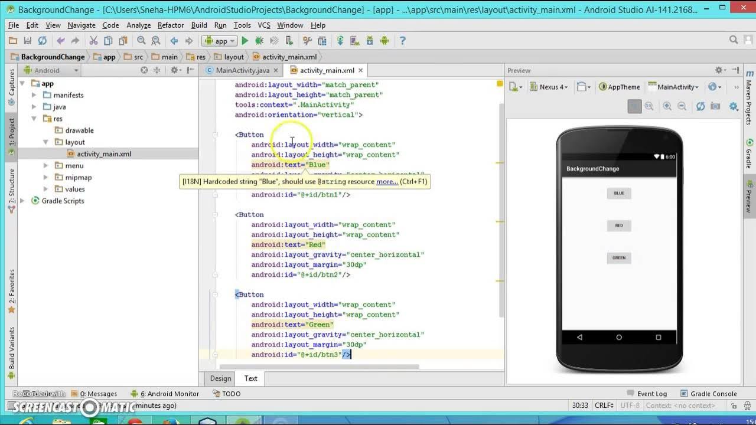Click the Help question mark icon
756x425 pixels.
click(403, 41)
